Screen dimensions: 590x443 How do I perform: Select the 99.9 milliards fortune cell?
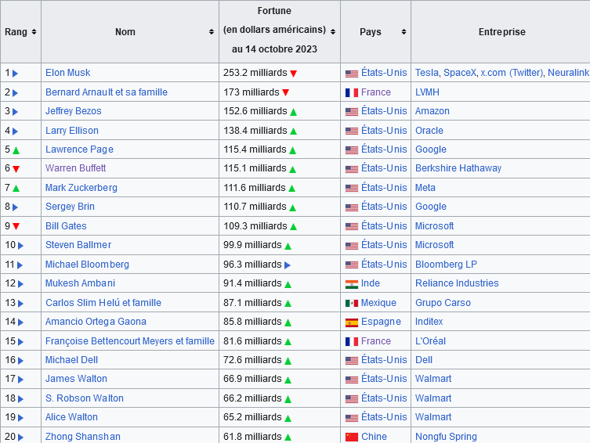280,245
